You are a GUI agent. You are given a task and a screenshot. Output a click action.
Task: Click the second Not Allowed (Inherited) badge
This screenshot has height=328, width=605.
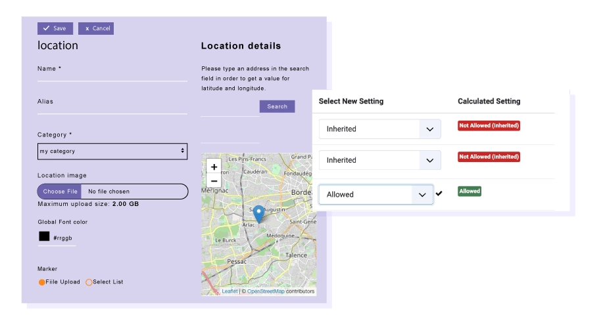tap(489, 157)
